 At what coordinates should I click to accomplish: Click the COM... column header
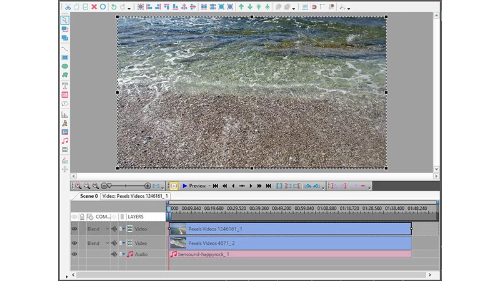click(102, 217)
